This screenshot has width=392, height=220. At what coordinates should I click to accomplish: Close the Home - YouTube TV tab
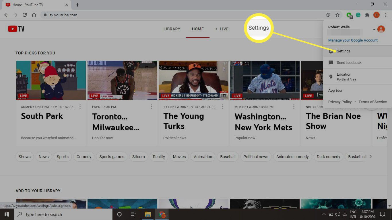pos(67,5)
